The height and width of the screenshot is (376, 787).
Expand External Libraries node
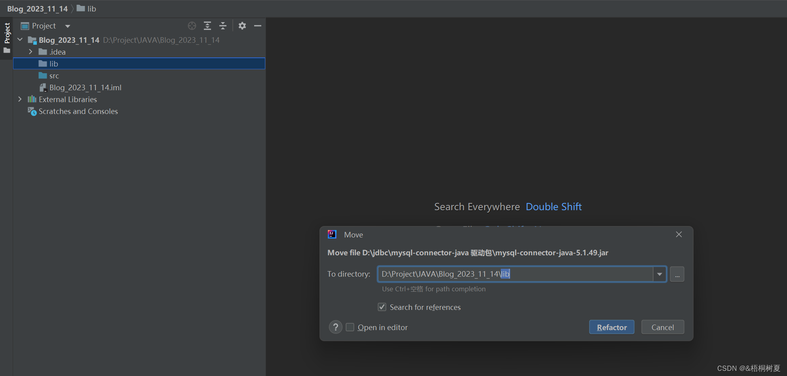point(20,99)
